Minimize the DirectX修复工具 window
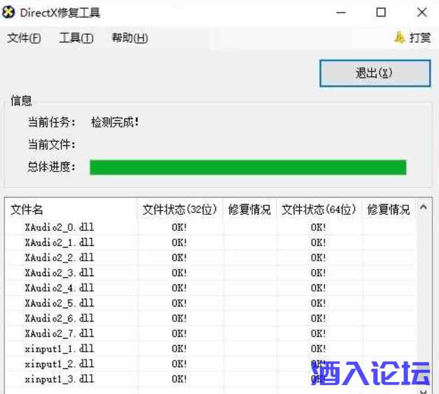 coord(341,12)
